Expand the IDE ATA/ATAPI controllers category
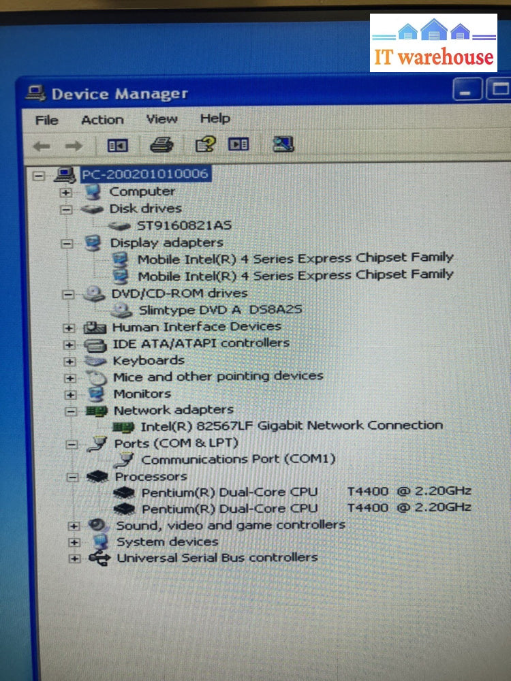 pyautogui.click(x=69, y=345)
